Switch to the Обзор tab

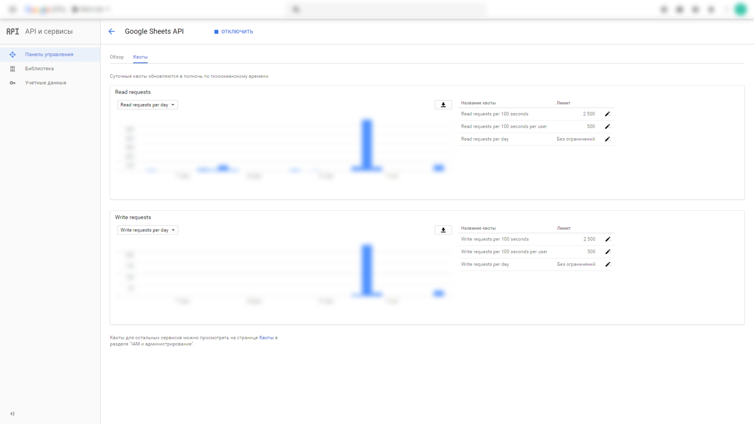(x=117, y=57)
